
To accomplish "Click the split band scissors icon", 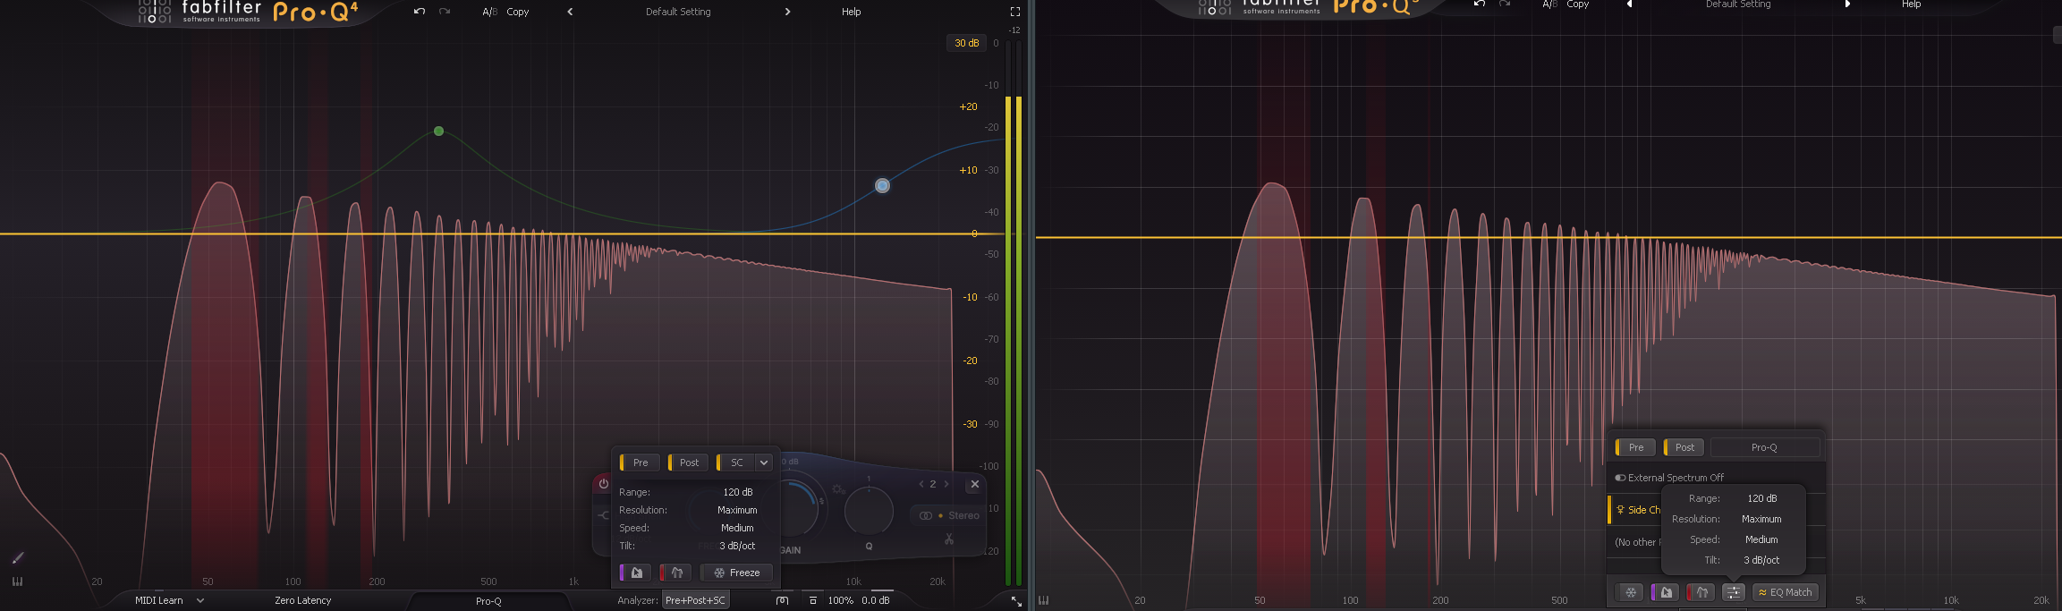I will [x=949, y=539].
